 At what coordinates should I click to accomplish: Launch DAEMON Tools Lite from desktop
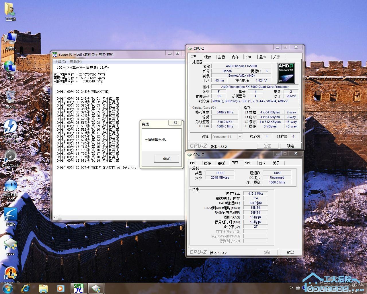click(x=11, y=131)
